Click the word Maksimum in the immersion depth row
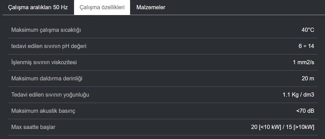This screenshot has height=139, width=325. point(25,78)
